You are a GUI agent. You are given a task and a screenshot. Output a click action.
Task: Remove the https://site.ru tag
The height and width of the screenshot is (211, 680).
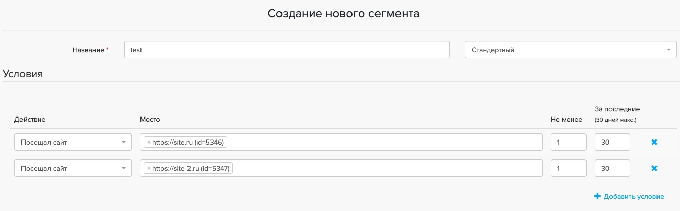(149, 143)
